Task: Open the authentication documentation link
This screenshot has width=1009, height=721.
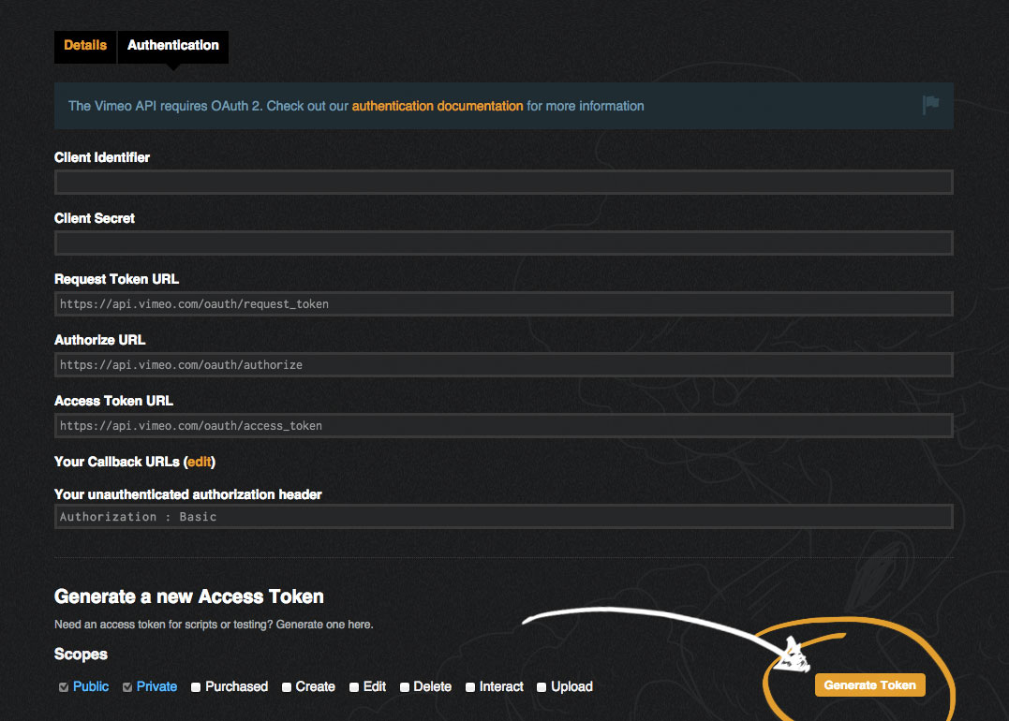Action: [x=438, y=106]
